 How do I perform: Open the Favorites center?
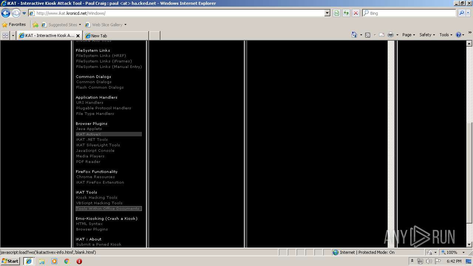click(x=14, y=25)
